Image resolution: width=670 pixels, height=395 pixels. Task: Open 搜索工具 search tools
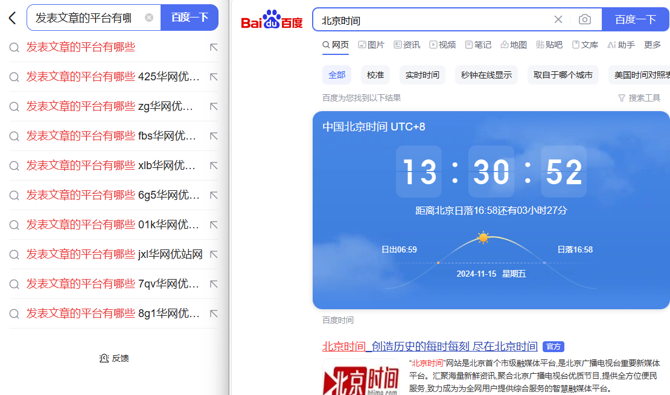639,98
